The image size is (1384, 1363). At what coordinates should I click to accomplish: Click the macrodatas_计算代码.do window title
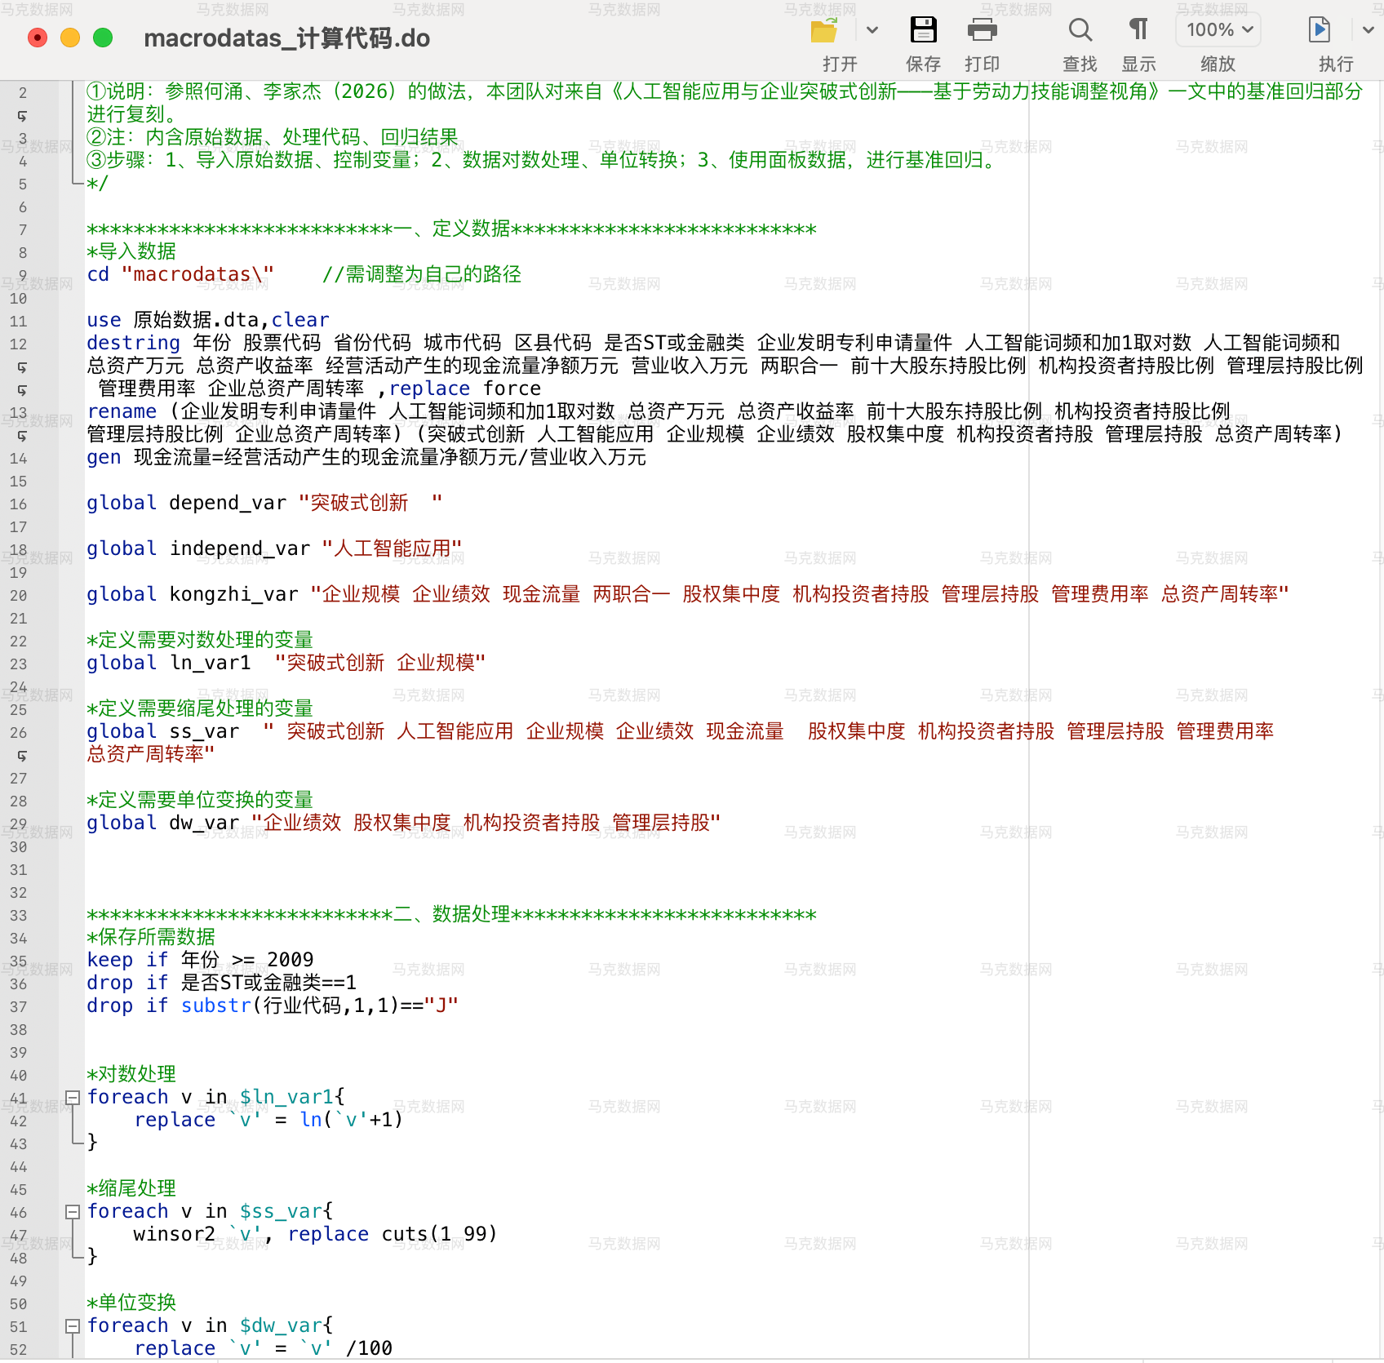point(286,38)
